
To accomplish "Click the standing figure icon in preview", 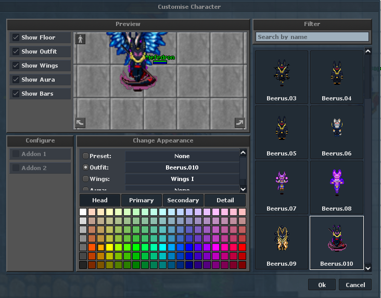I will pyautogui.click(x=80, y=39).
